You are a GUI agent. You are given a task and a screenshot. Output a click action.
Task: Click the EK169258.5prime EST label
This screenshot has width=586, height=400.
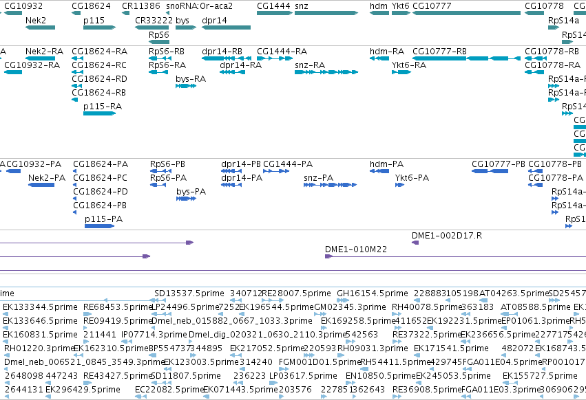358,321
